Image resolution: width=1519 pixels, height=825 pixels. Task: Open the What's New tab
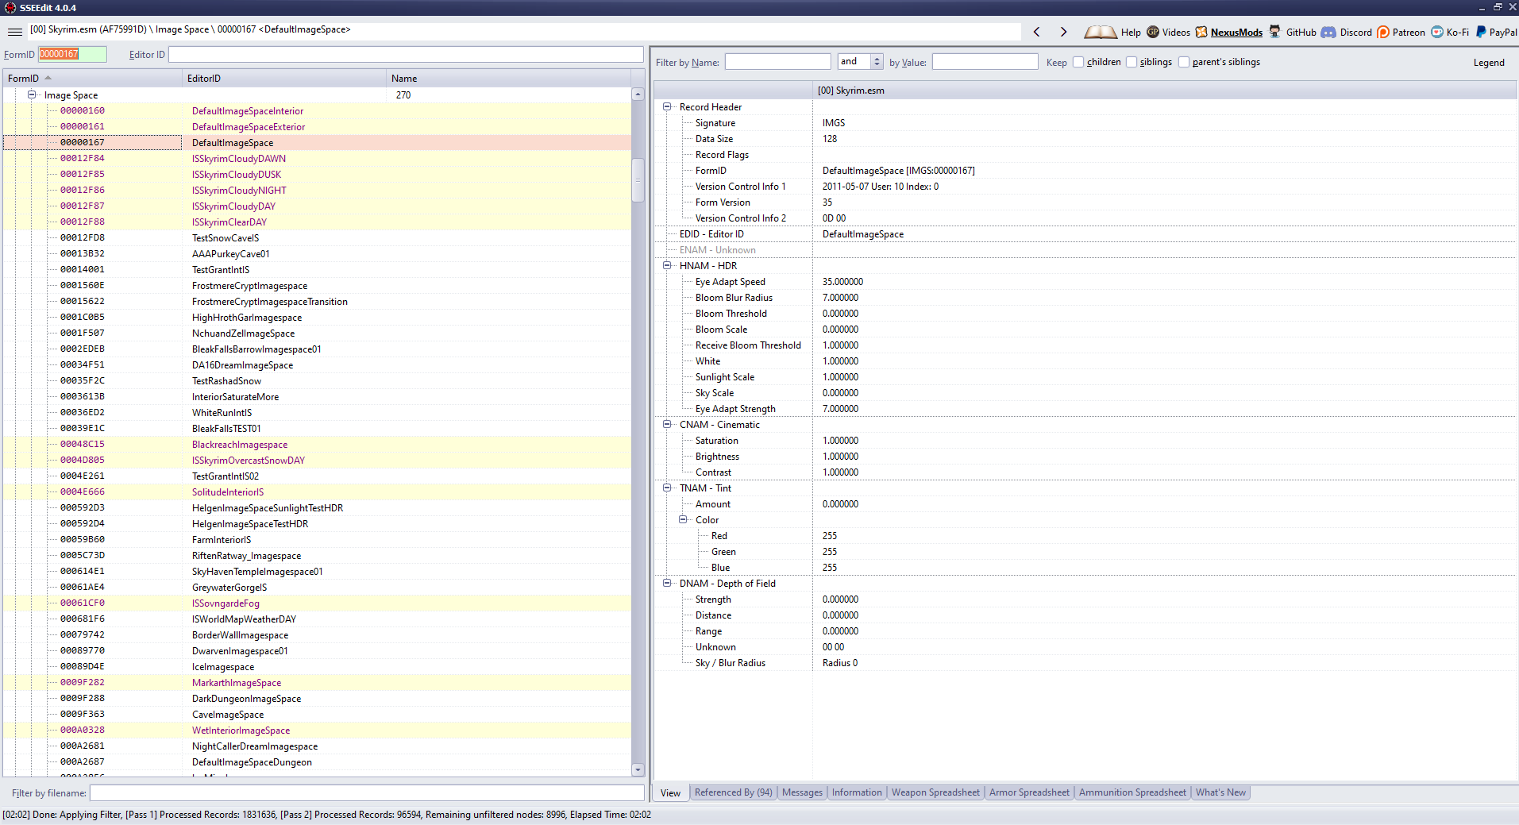coord(1220,792)
